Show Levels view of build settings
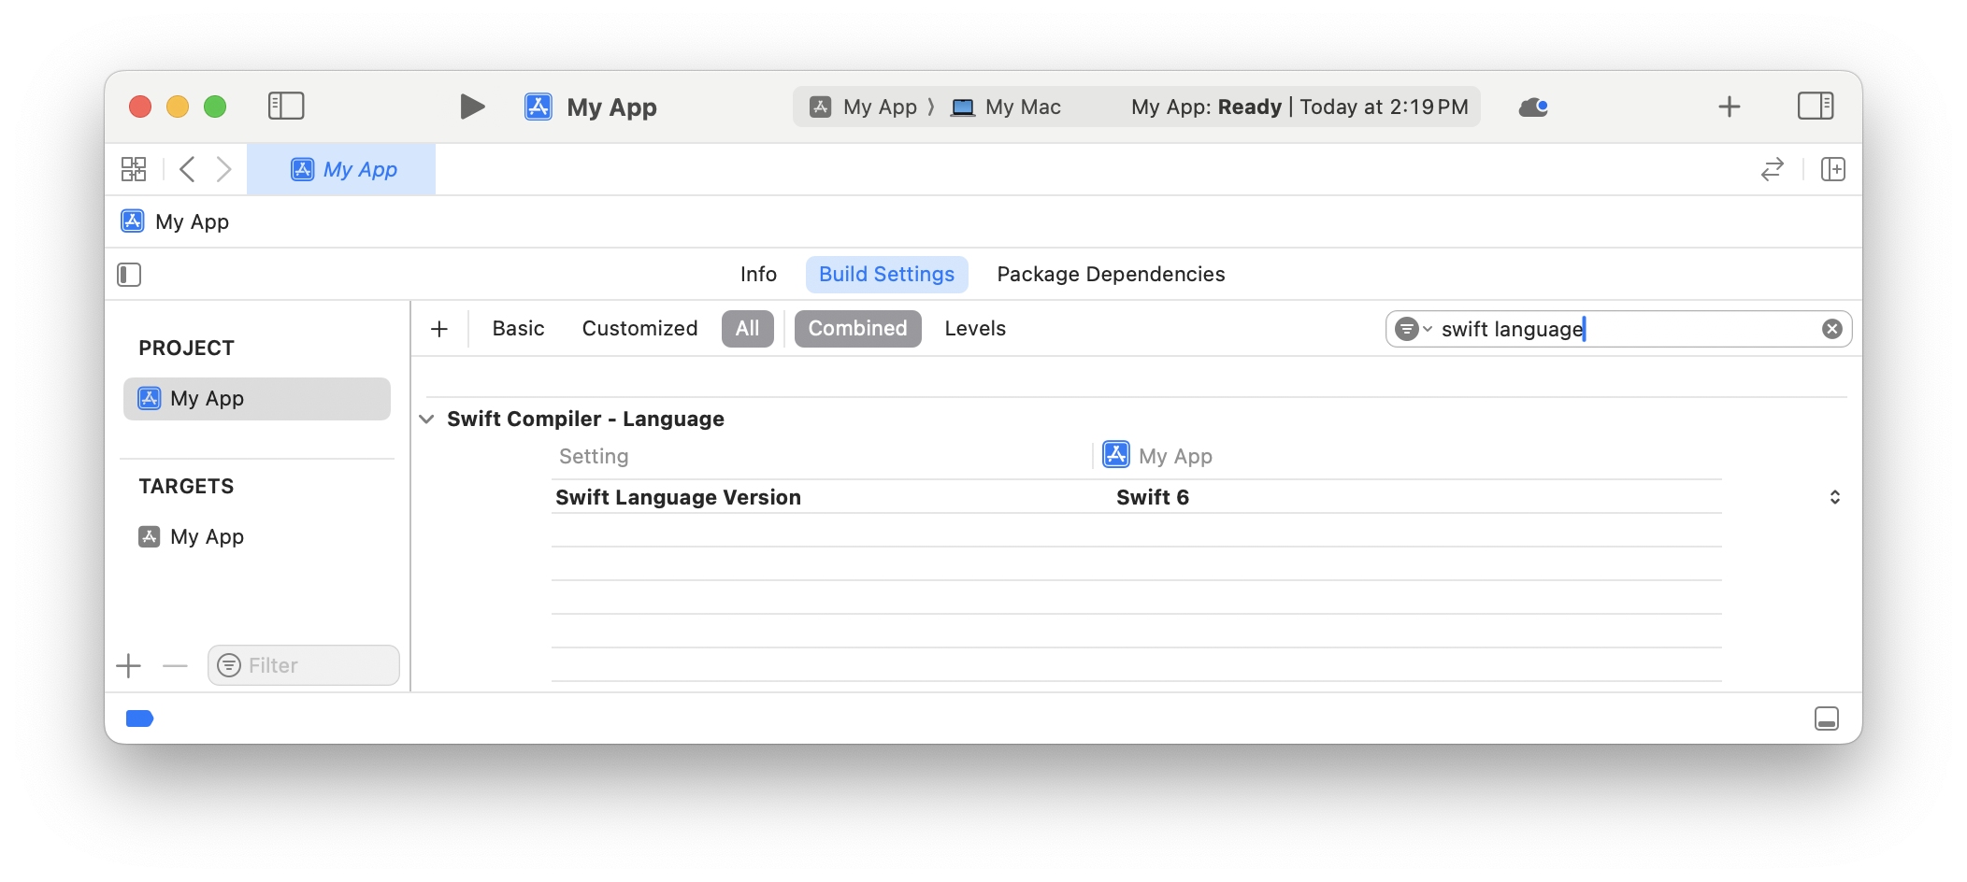Screen dimensions: 1967x882 (x=974, y=329)
